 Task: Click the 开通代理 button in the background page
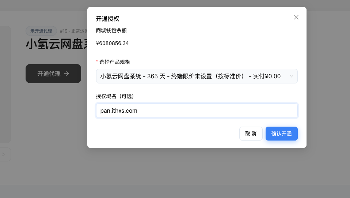(x=53, y=74)
